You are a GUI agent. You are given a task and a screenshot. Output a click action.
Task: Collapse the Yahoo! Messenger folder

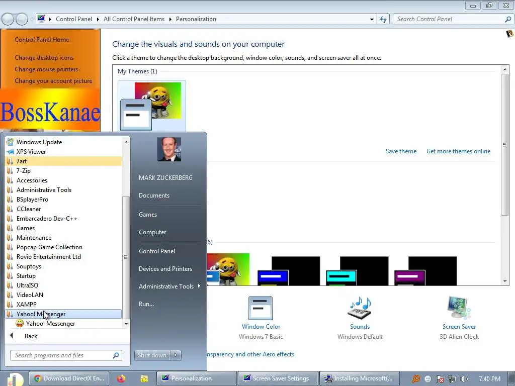click(63, 314)
